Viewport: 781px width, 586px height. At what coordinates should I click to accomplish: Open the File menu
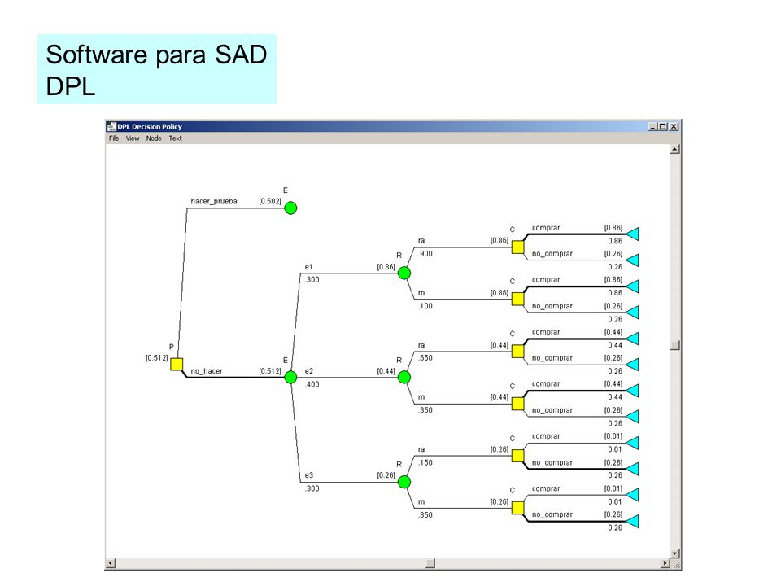(x=114, y=138)
